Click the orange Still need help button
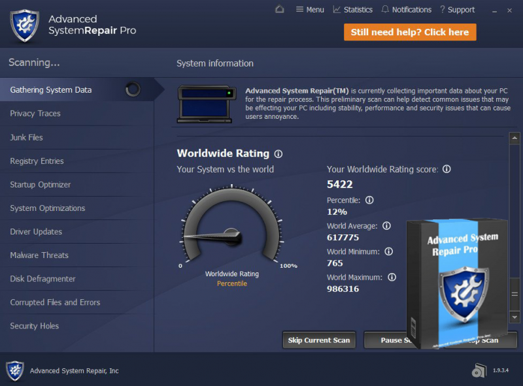 [410, 32]
